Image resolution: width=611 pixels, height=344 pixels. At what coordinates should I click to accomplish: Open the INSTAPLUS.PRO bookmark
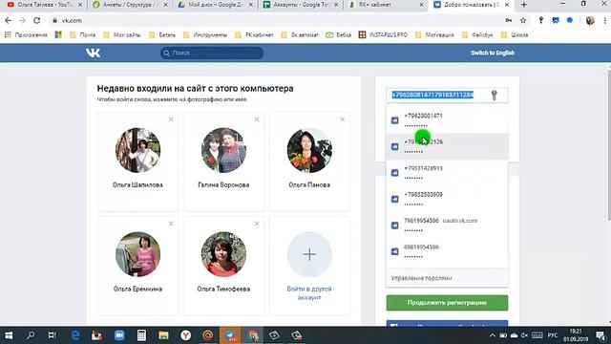(x=383, y=34)
